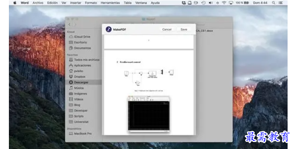Click the Apple logo menu
Viewport: 293px width, 149px height.
15,3
